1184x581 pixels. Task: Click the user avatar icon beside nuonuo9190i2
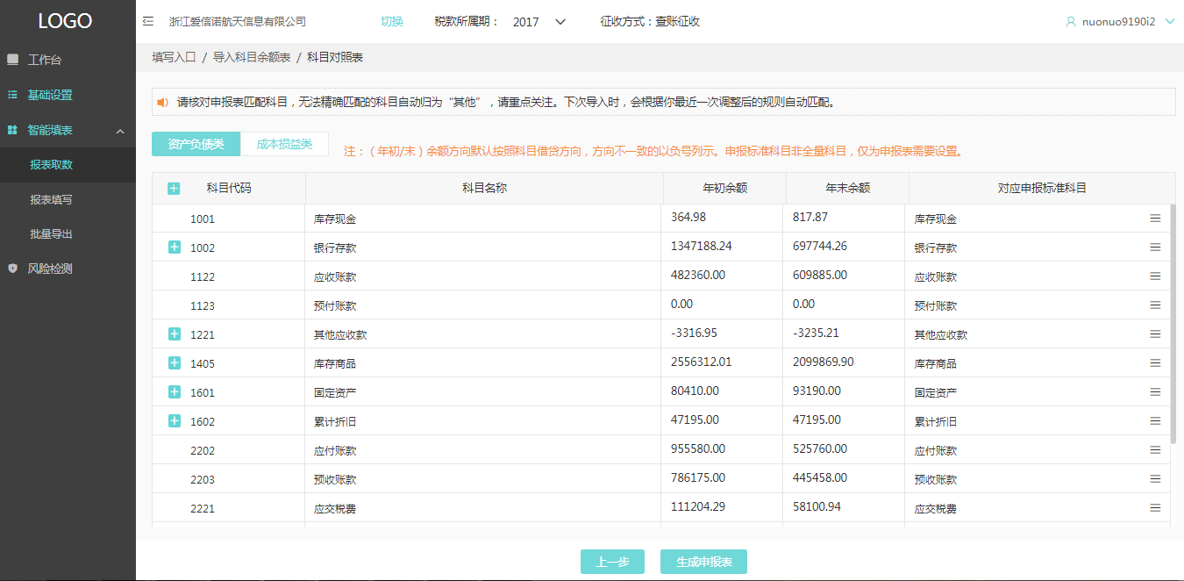point(1071,22)
